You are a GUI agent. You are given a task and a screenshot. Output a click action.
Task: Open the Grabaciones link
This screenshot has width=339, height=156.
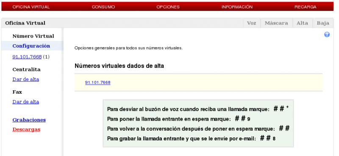click(29, 120)
